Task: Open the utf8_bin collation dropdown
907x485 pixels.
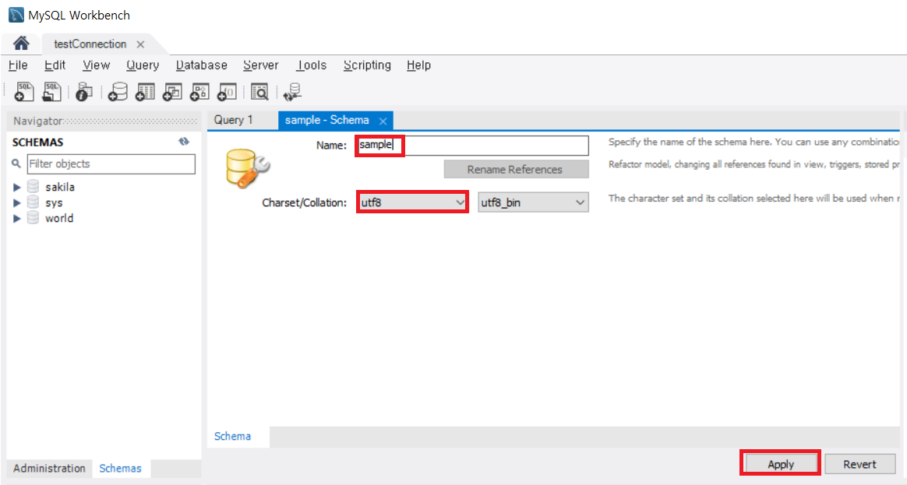Action: point(533,202)
